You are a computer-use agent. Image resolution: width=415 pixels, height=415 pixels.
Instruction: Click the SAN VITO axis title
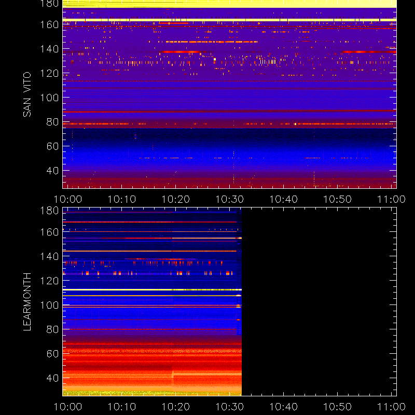point(27,94)
